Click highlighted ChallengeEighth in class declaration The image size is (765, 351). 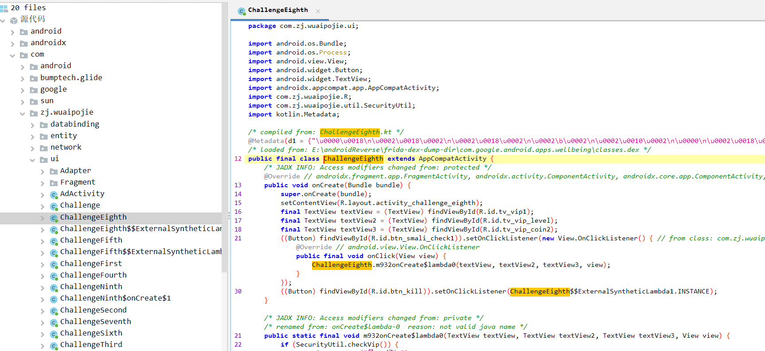[x=353, y=158]
